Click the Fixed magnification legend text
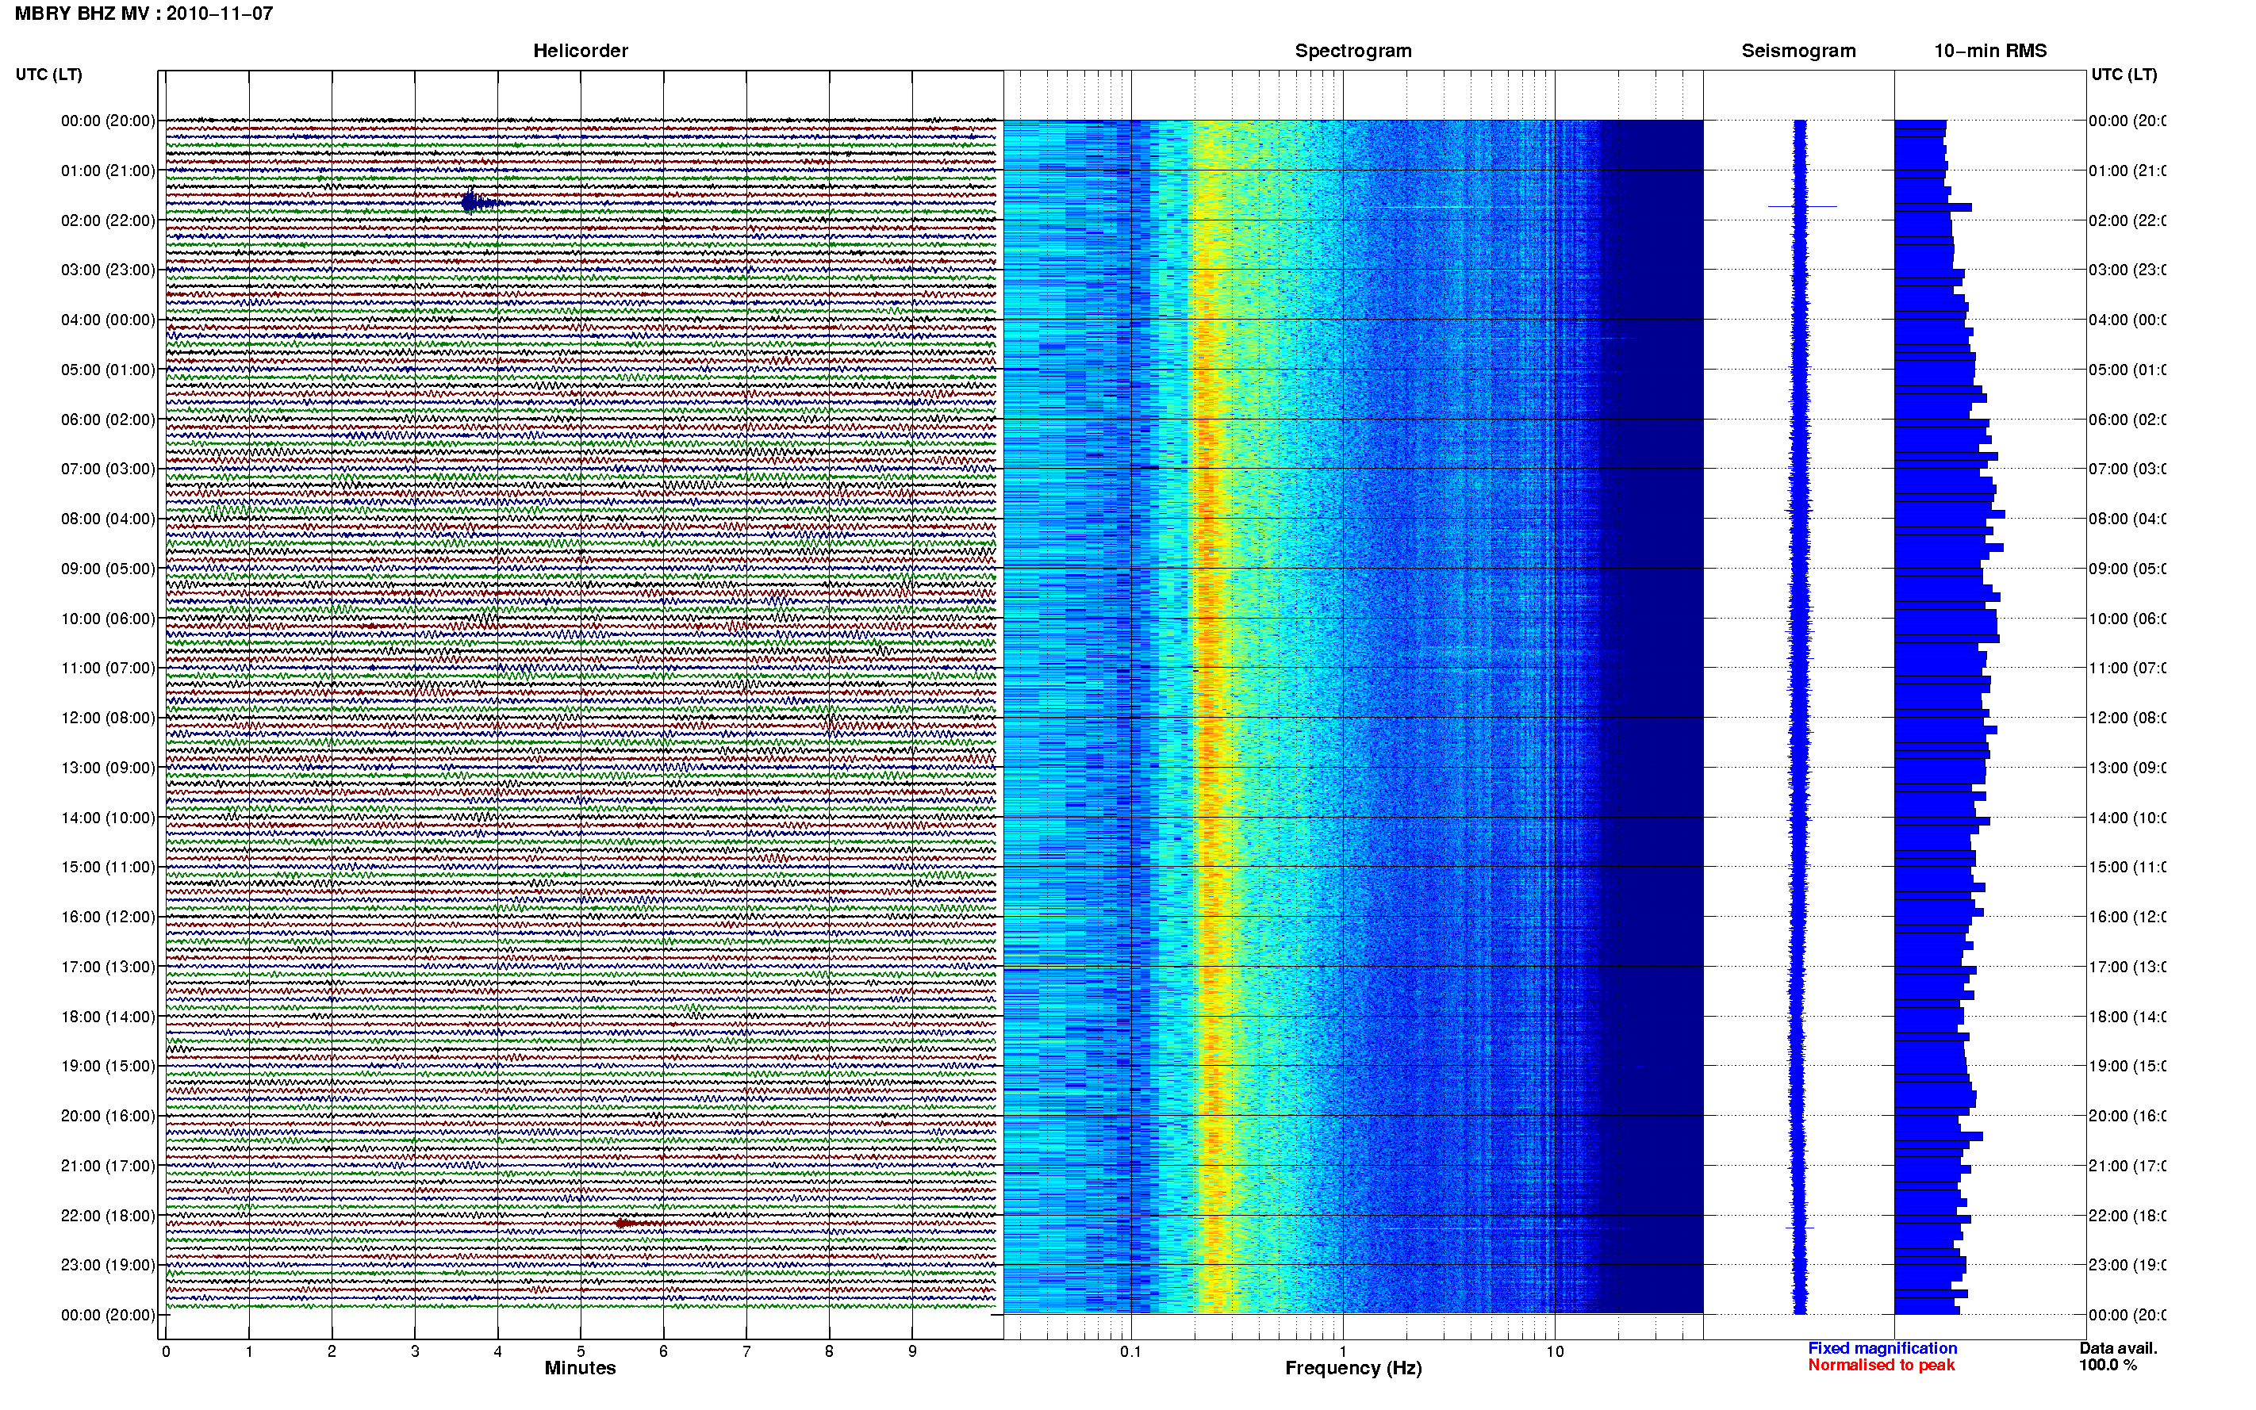The height and width of the screenshot is (1410, 2256). (1882, 1348)
